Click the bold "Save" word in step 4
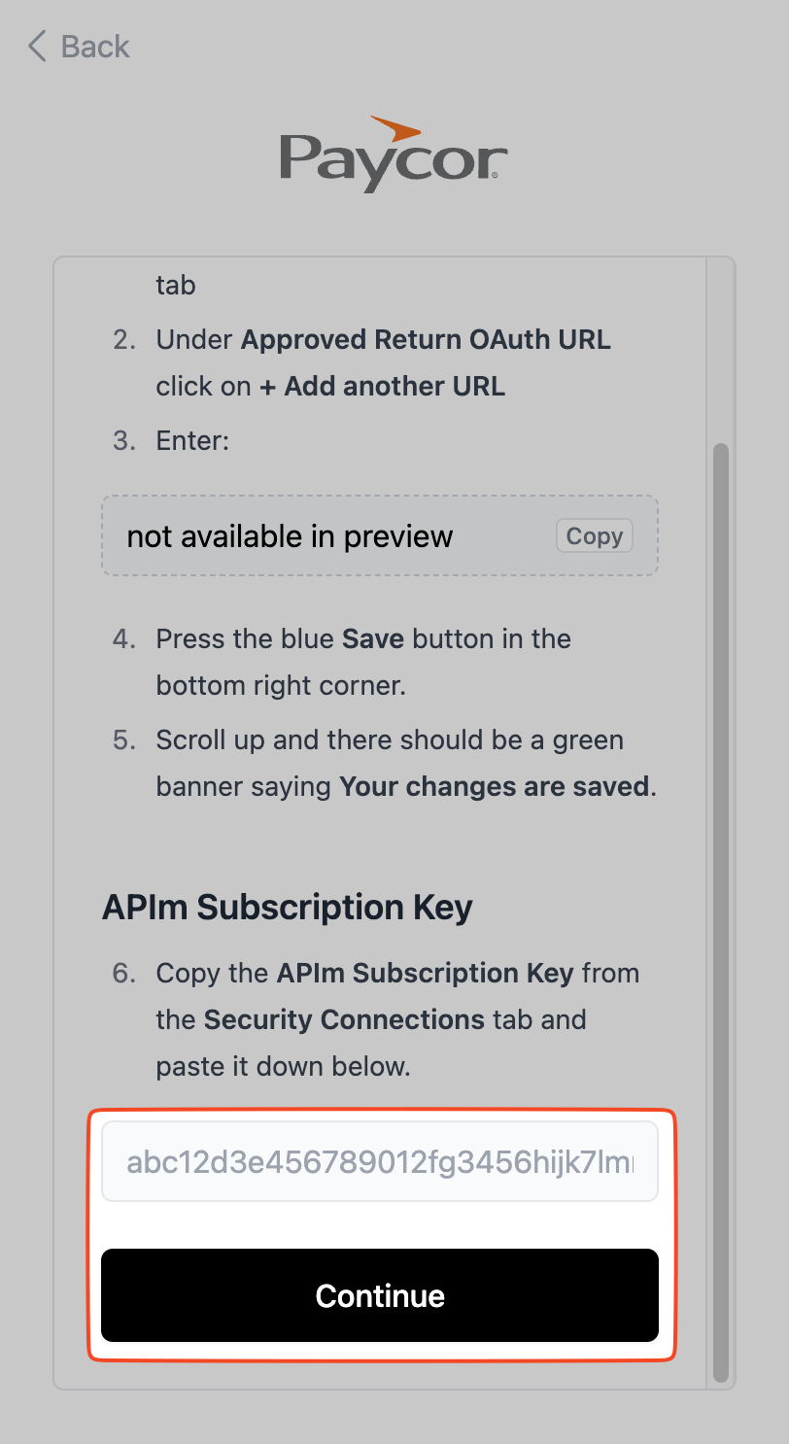789x1444 pixels. pos(373,639)
